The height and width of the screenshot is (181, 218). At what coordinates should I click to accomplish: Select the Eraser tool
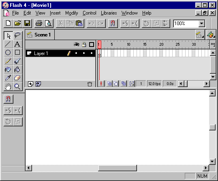17,78
